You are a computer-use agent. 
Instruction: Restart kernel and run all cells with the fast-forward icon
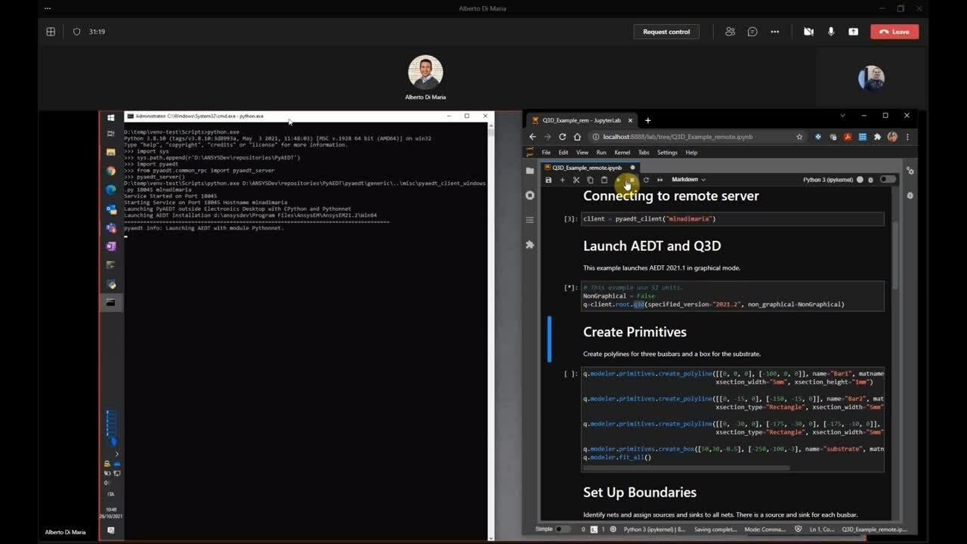[x=660, y=180]
